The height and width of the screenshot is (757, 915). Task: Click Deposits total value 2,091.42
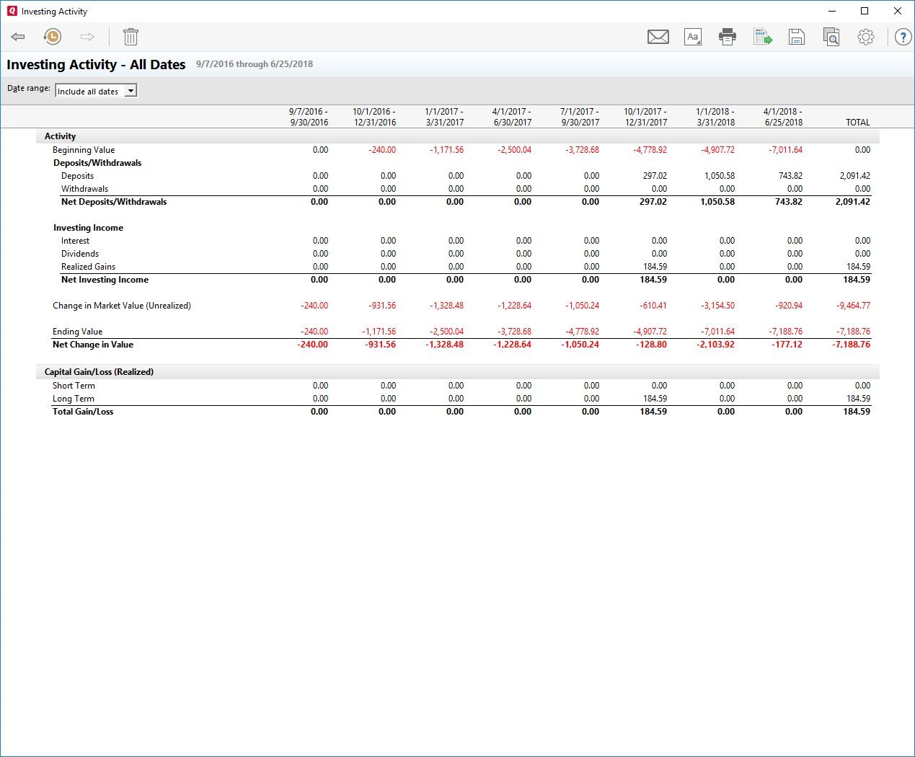click(854, 176)
